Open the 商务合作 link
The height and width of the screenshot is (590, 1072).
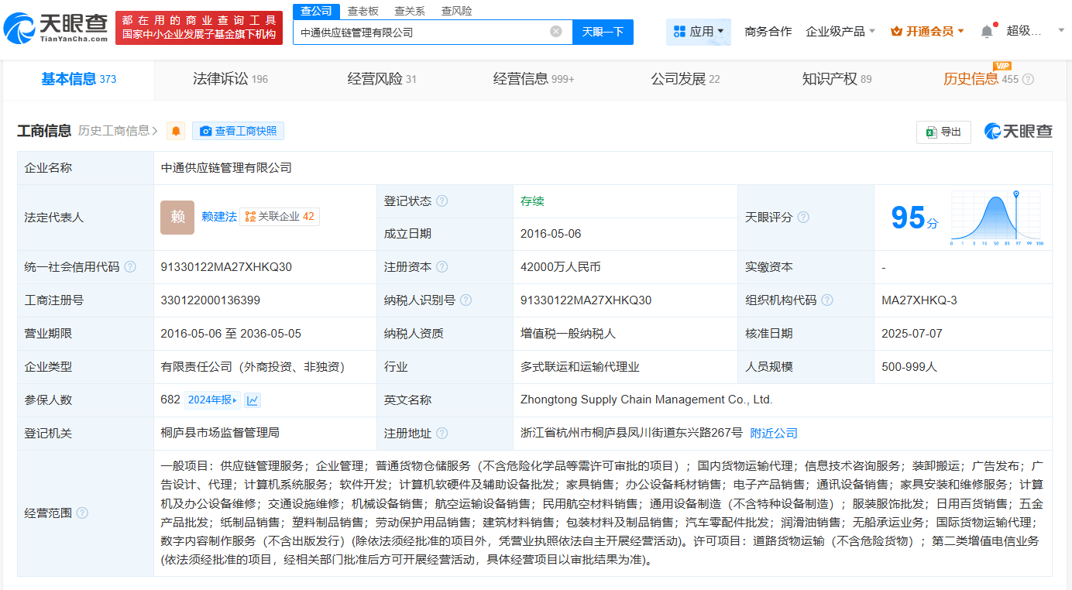click(x=768, y=32)
